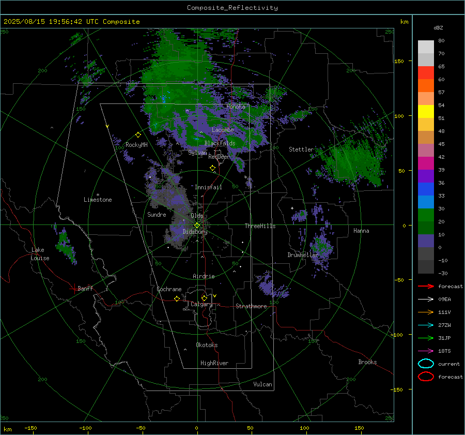This screenshot has width=465, height=435.
Task: Click the UTC timestamp 2025/08/15 19:56:42
Action: pos(43,22)
